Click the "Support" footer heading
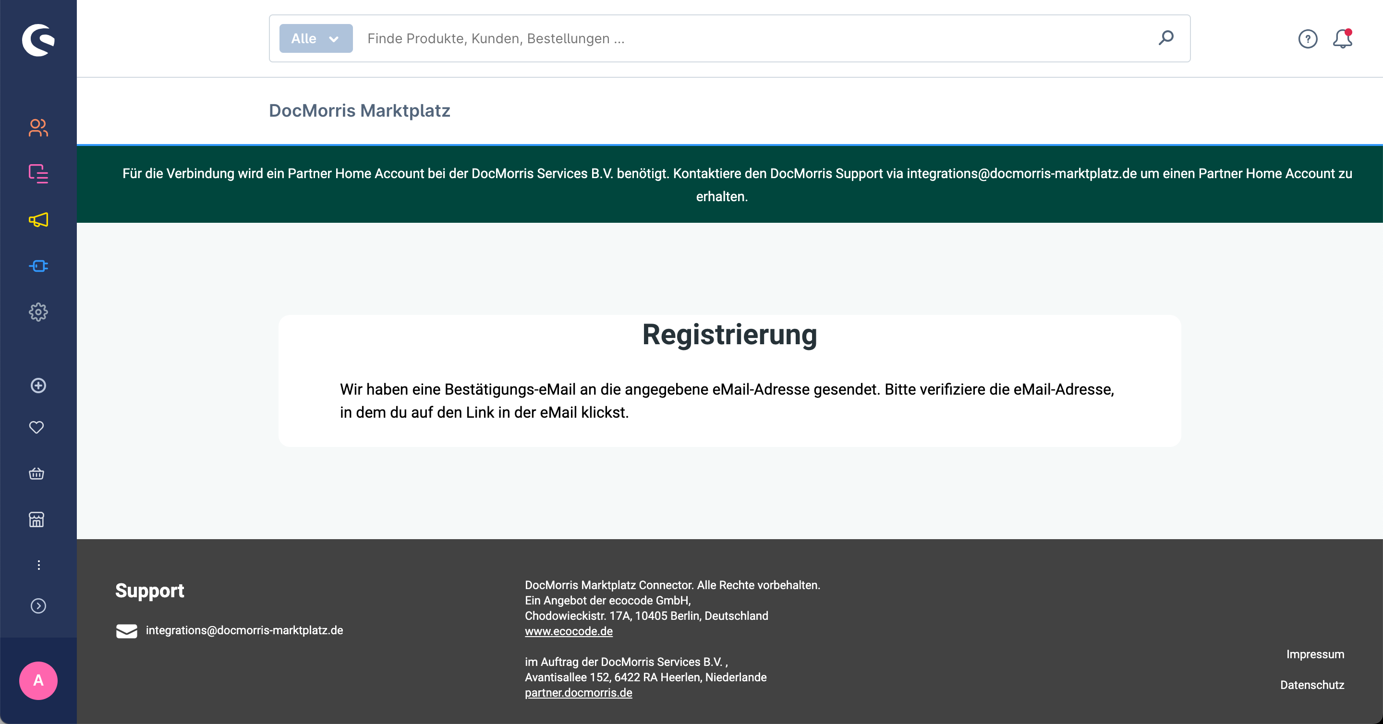This screenshot has height=724, width=1383. [149, 591]
